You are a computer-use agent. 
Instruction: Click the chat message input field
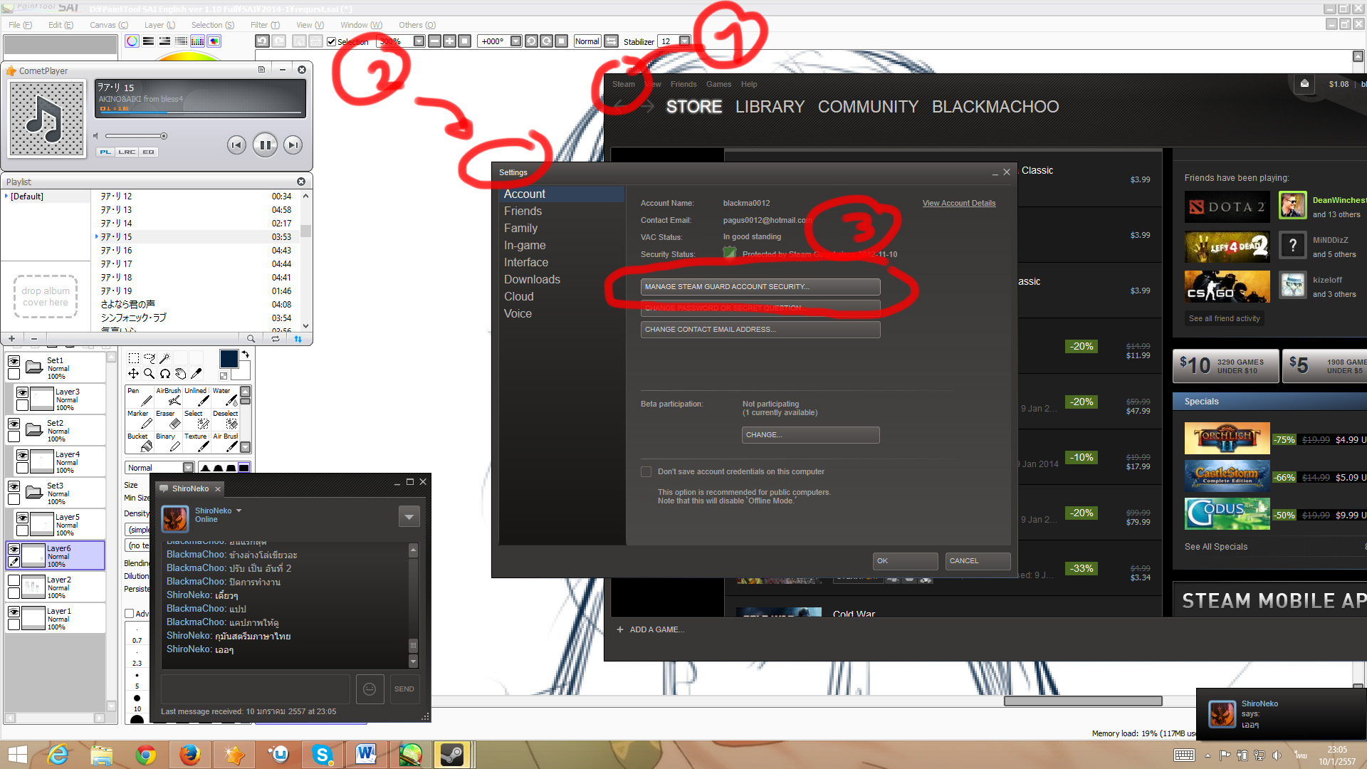(255, 689)
